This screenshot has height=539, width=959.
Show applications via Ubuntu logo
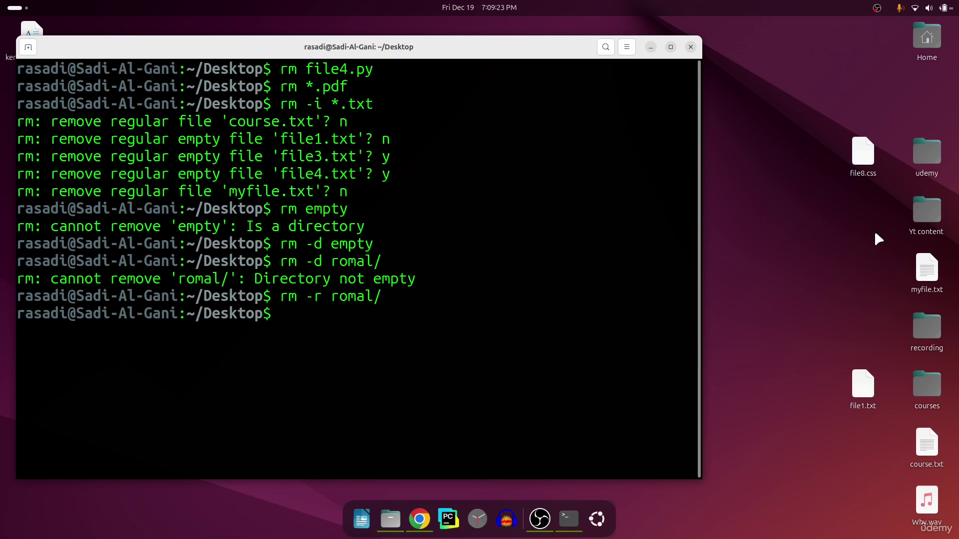[597, 519]
